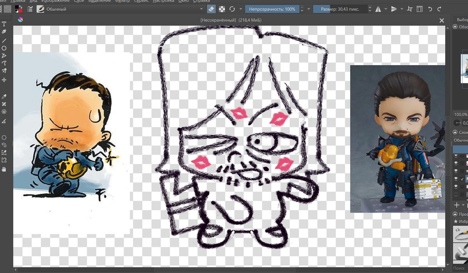The image size is (468, 273).
Task: Open the Выделение menu
Action: click(100, 1)
